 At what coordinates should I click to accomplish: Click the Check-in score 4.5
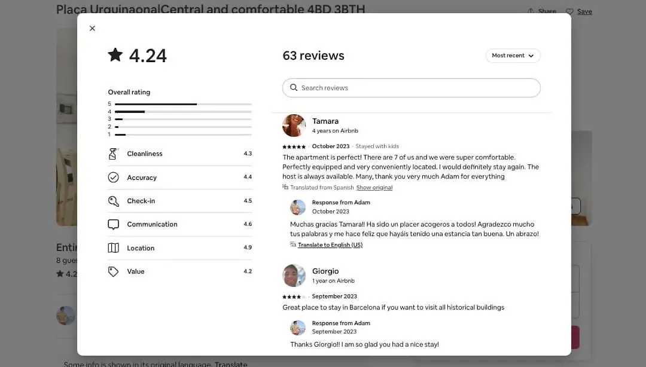point(247,201)
